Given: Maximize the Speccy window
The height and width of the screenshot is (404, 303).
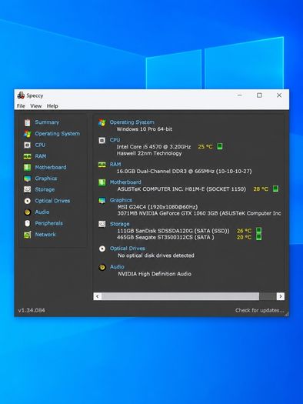Looking at the screenshot, I should pos(259,95).
